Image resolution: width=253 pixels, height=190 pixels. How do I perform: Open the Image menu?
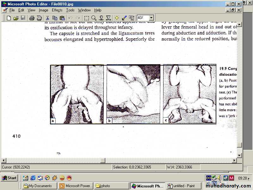(43, 10)
